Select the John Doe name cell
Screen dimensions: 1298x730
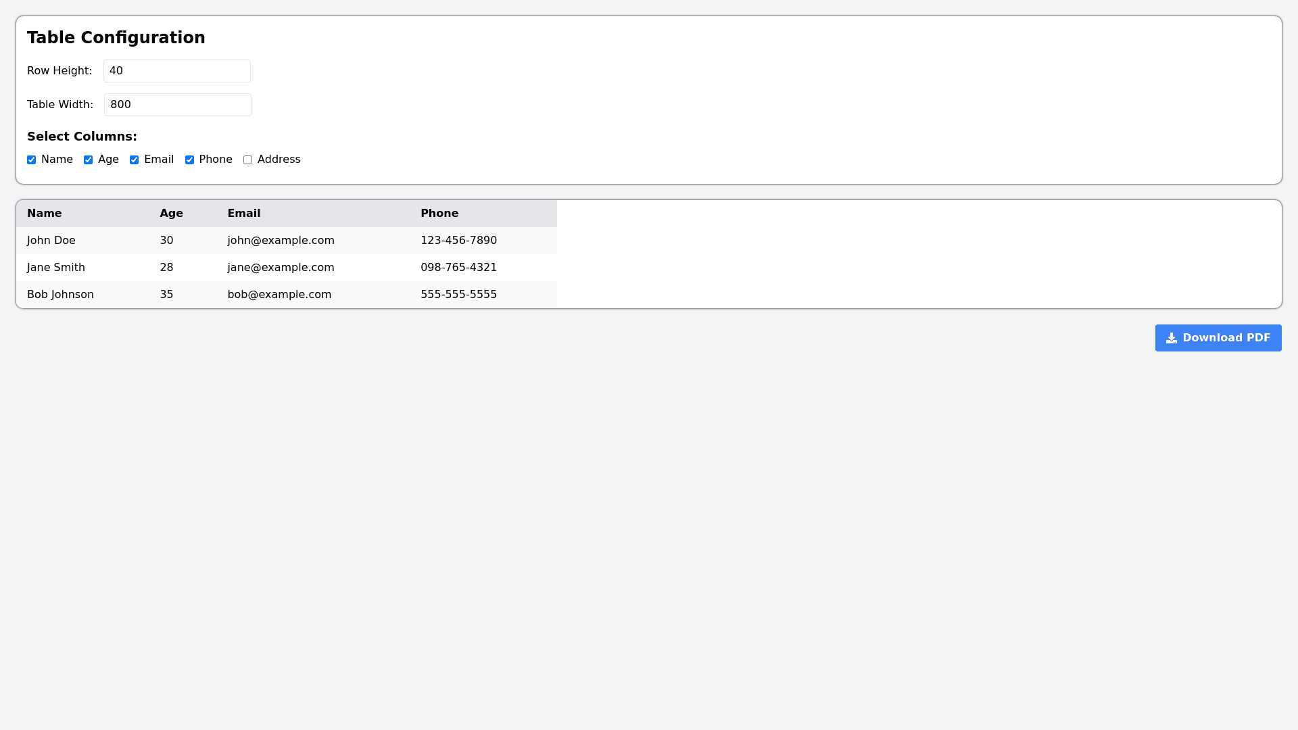click(x=51, y=241)
